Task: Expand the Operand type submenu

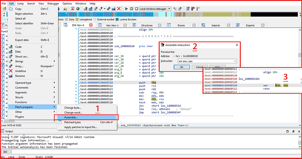Action: click(x=33, y=83)
